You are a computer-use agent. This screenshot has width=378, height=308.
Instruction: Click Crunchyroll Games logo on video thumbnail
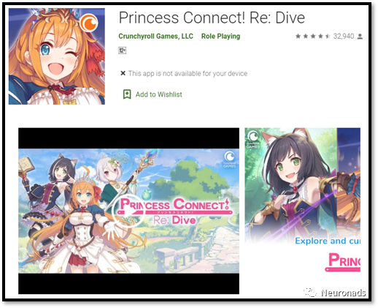coord(229,159)
